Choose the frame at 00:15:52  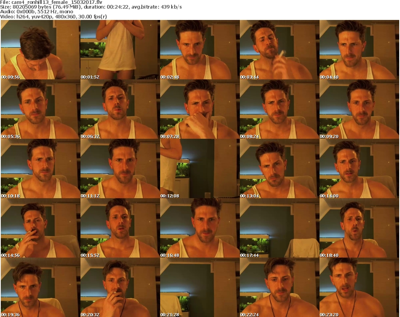tap(120, 228)
